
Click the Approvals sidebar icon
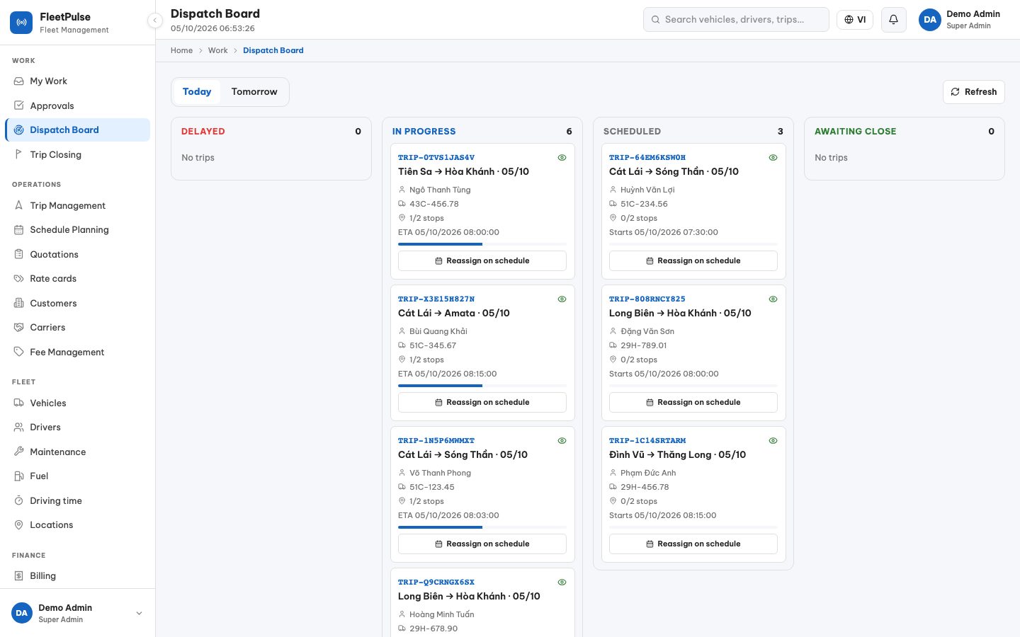(19, 105)
